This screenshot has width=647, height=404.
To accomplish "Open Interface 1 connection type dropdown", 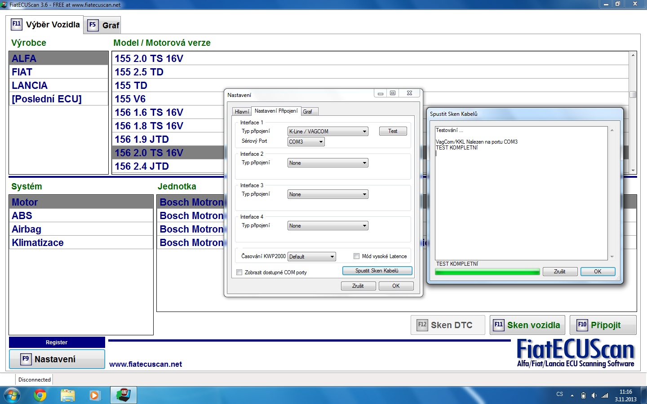I will (328, 132).
